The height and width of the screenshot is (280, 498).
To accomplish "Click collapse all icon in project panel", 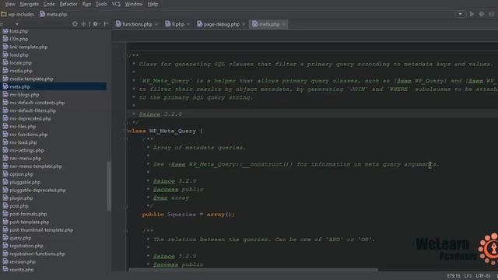I will (x=83, y=24).
